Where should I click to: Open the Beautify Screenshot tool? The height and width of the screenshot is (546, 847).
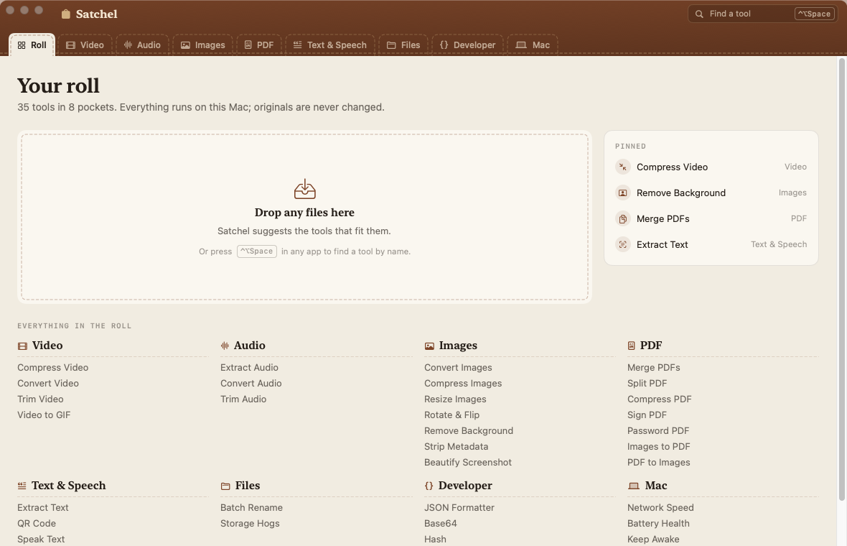tap(468, 463)
